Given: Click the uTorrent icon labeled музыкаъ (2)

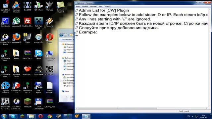Looking at the screenshot, I should 16,22.
